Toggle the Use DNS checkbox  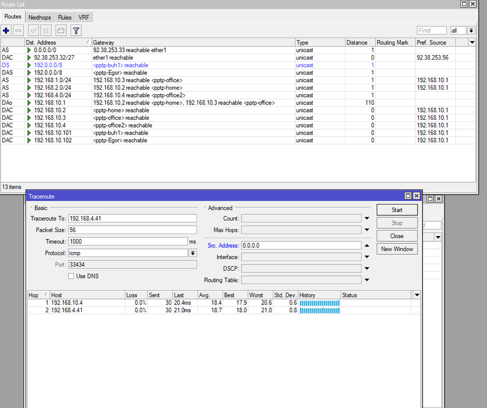[71, 276]
